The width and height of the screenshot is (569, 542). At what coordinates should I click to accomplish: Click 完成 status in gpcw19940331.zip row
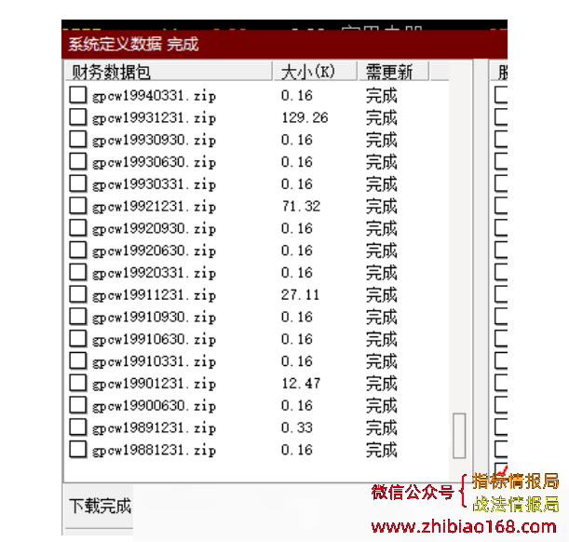pyautogui.click(x=382, y=95)
